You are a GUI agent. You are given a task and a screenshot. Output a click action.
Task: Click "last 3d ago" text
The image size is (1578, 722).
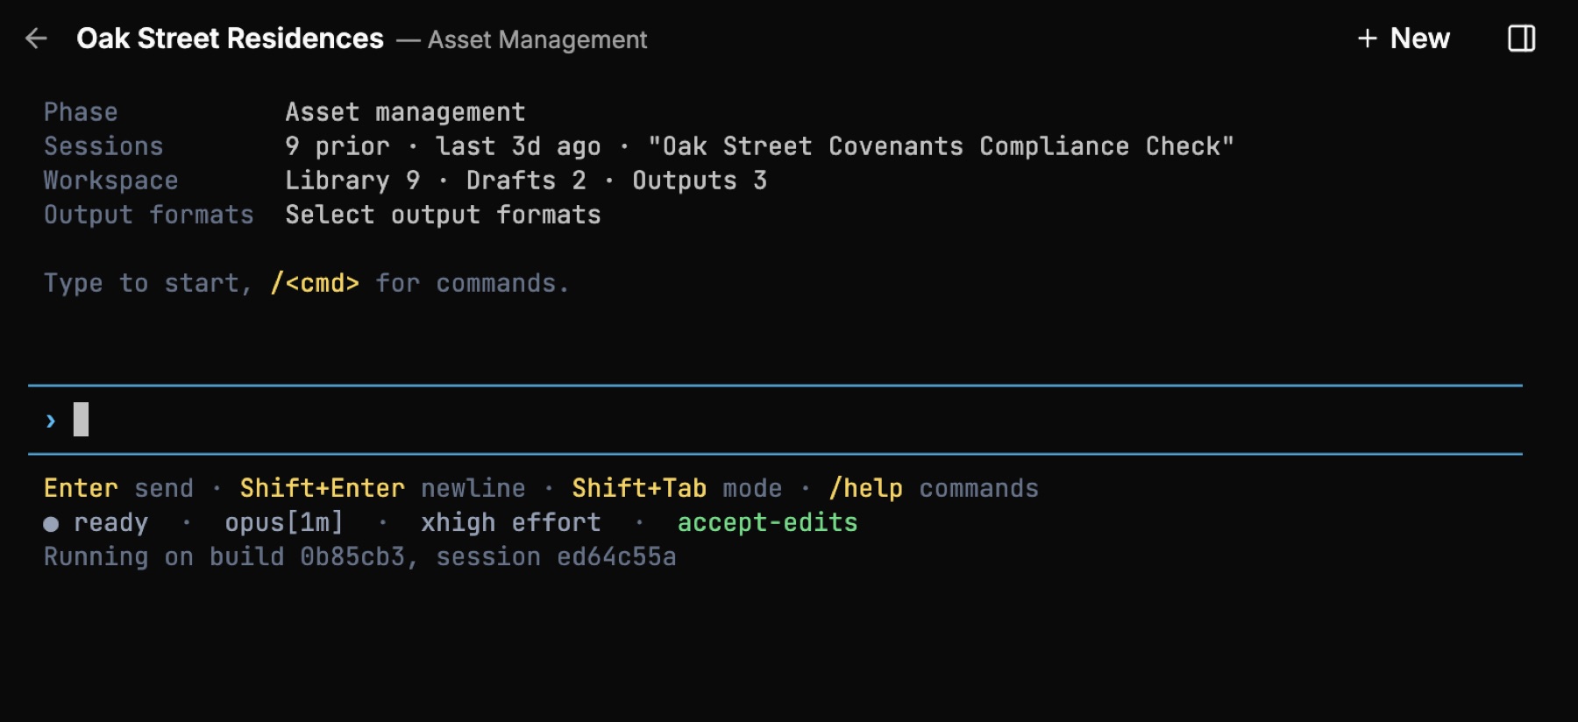(518, 146)
